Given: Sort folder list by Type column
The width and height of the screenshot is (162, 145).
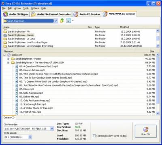Looking at the screenshot, I should click(107, 27).
